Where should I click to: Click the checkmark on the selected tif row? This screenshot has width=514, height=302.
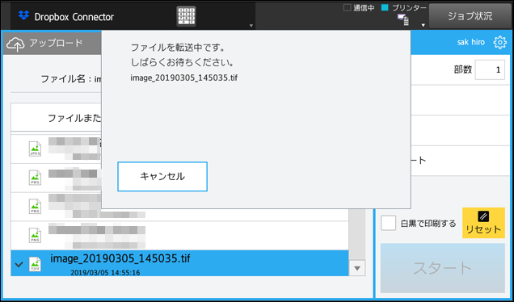pos(19,264)
